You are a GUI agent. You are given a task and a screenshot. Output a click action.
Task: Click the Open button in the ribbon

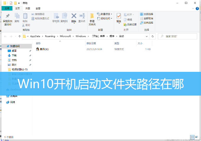click(129, 15)
